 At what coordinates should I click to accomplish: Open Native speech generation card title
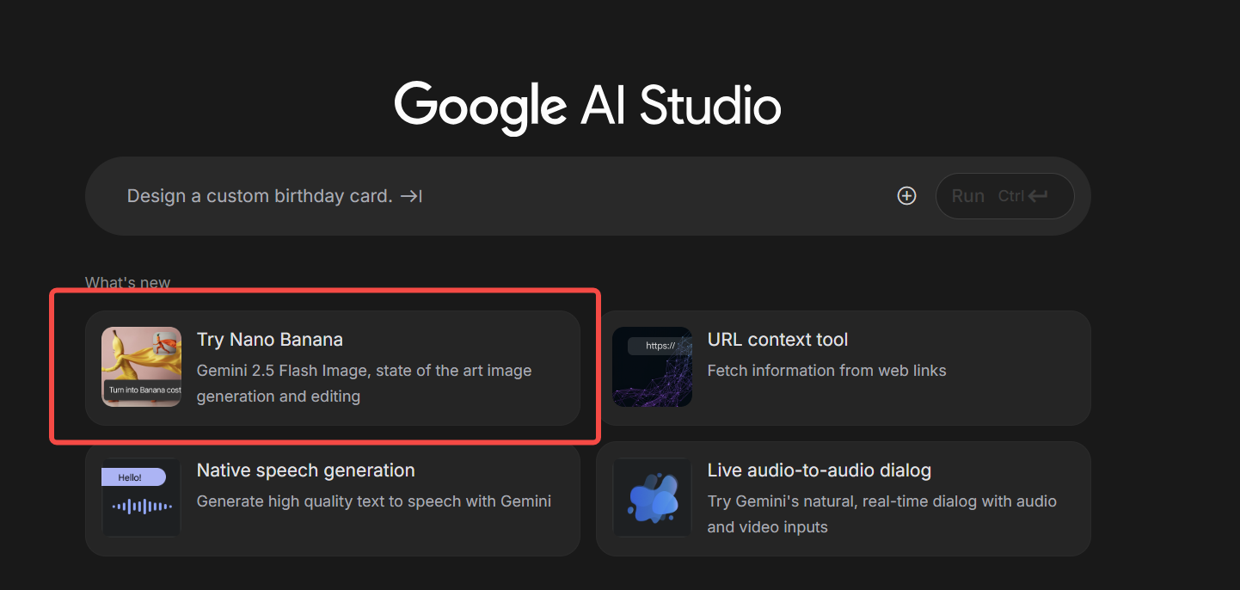pyautogui.click(x=306, y=470)
